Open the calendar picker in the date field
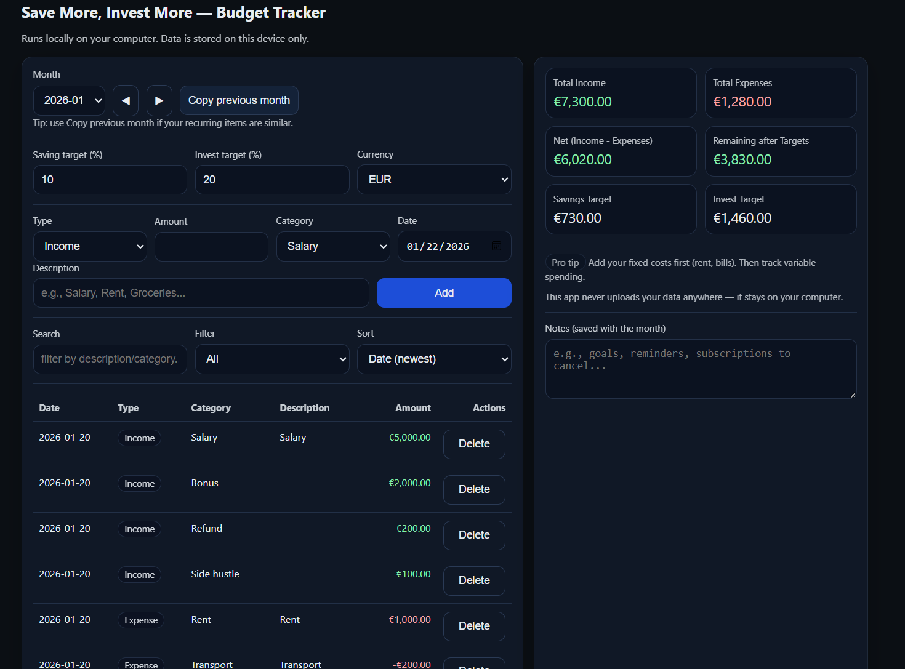This screenshot has height=669, width=905. coord(496,246)
